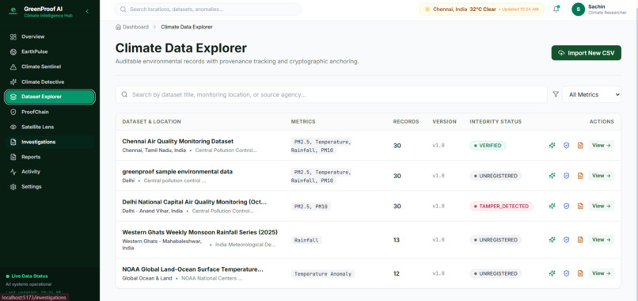
Task: Open the notifications bell
Action: pos(556,10)
